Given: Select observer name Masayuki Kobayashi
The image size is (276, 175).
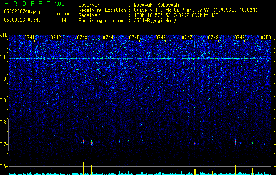Looking at the screenshot, I should 158,5.
